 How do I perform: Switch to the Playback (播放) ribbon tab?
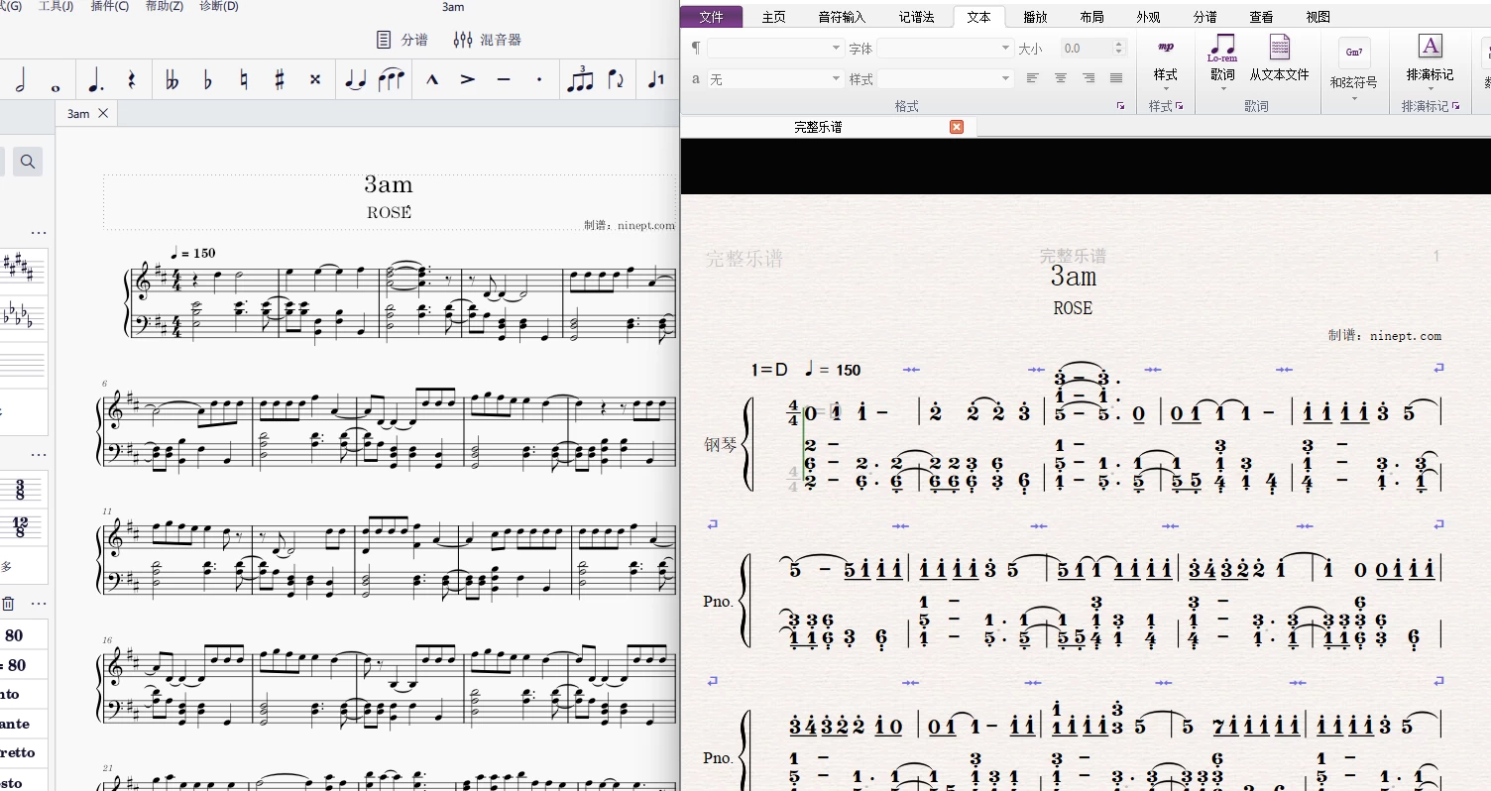point(1035,17)
